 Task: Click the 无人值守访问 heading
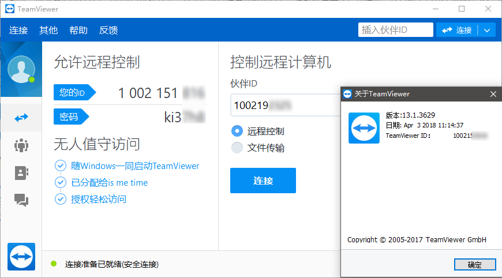point(97,144)
